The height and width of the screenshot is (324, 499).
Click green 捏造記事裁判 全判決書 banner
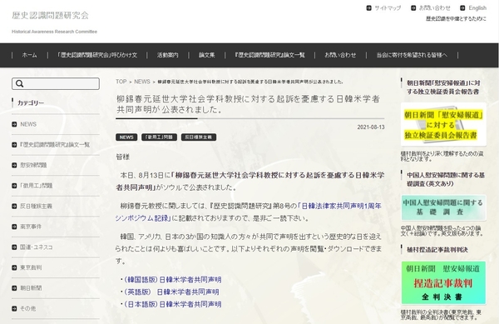click(443, 283)
